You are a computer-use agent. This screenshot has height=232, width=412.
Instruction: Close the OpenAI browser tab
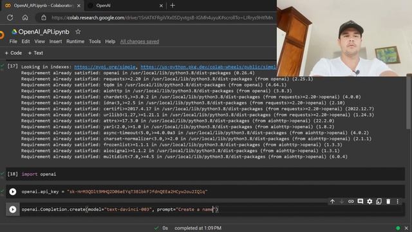pos(161,6)
